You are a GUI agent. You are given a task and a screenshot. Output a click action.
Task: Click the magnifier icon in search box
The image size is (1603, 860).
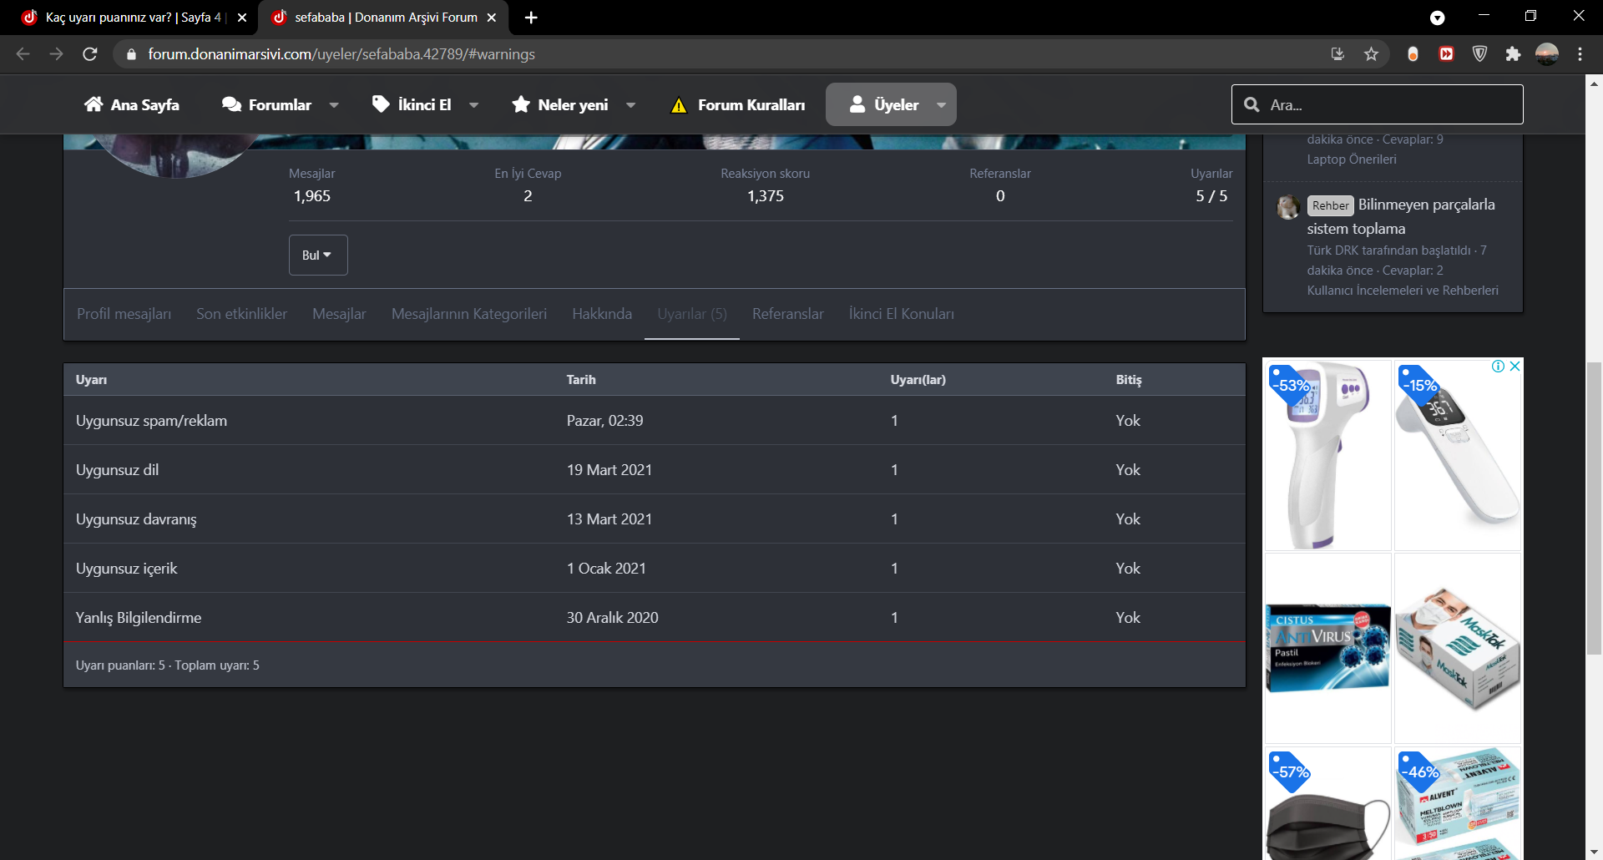point(1252,104)
